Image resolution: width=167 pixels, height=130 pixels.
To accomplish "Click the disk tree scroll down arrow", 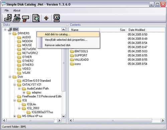I will (63, 116).
